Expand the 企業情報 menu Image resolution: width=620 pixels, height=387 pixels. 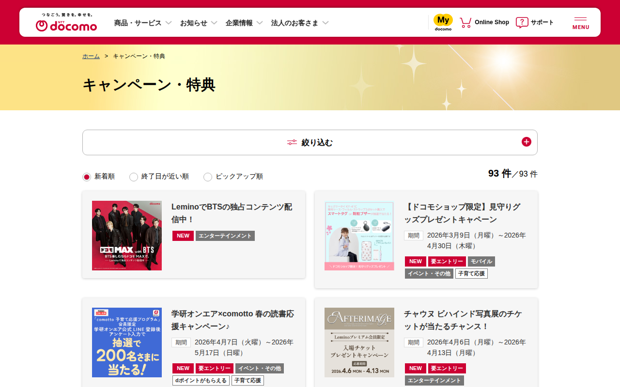click(x=244, y=23)
